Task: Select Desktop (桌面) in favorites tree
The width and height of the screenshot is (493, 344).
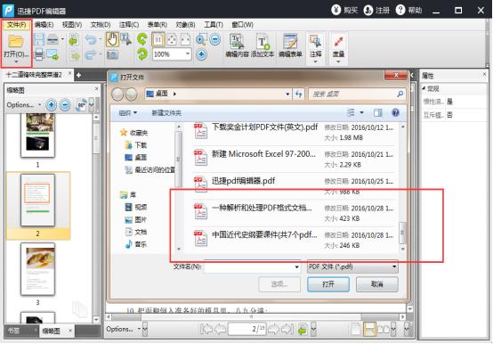Action: (x=136, y=157)
